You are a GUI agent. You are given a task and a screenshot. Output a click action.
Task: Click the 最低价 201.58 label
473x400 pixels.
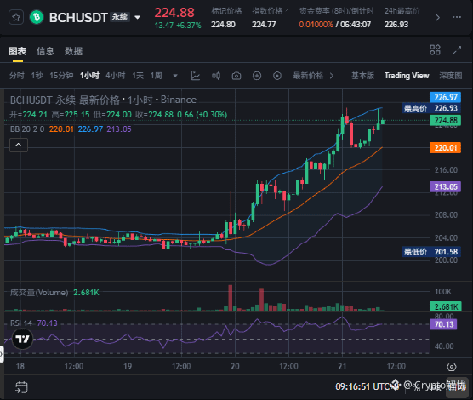431,251
